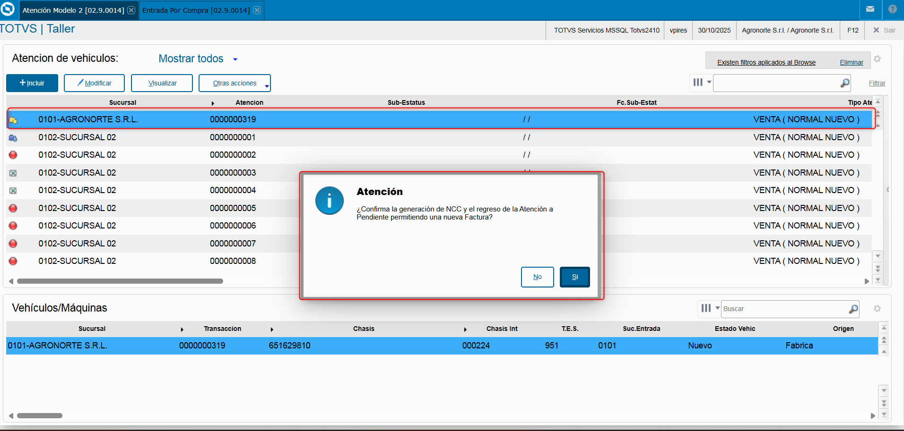Click the TOTVS logo icon at top left
The height and width of the screenshot is (431, 904).
(x=8, y=9)
